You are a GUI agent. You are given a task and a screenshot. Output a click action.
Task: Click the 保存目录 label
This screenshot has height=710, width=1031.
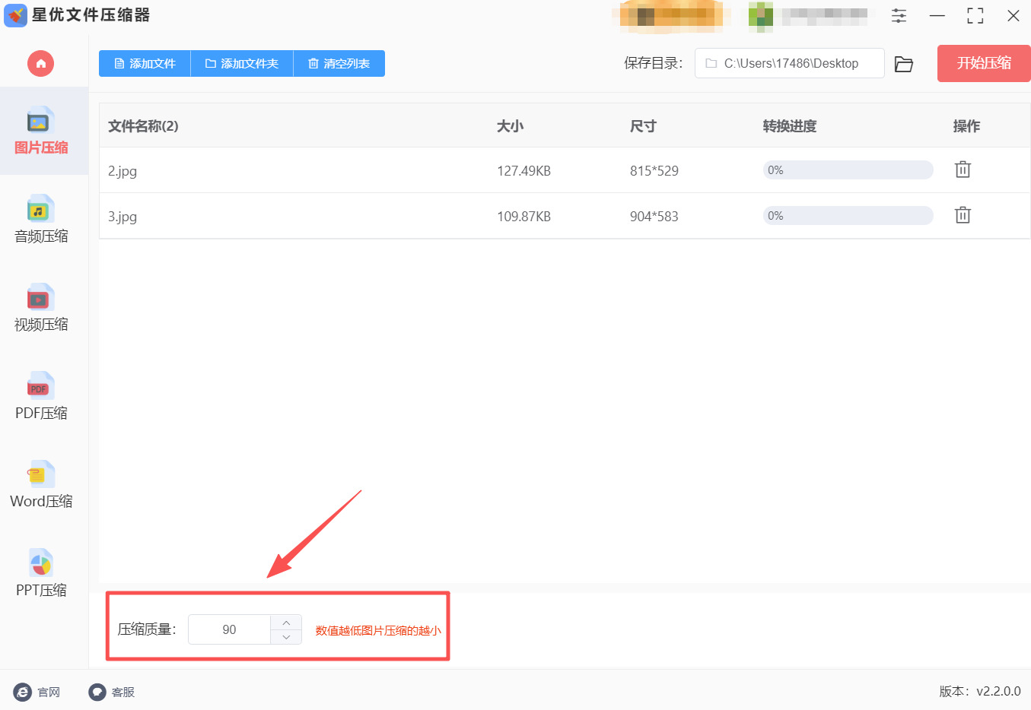(654, 63)
